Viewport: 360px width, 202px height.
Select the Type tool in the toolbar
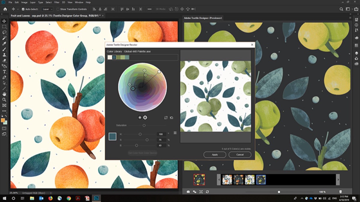coord(4,72)
